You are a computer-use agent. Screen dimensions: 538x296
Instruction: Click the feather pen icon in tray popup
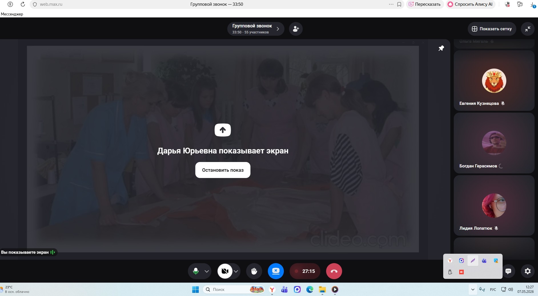[473, 261]
